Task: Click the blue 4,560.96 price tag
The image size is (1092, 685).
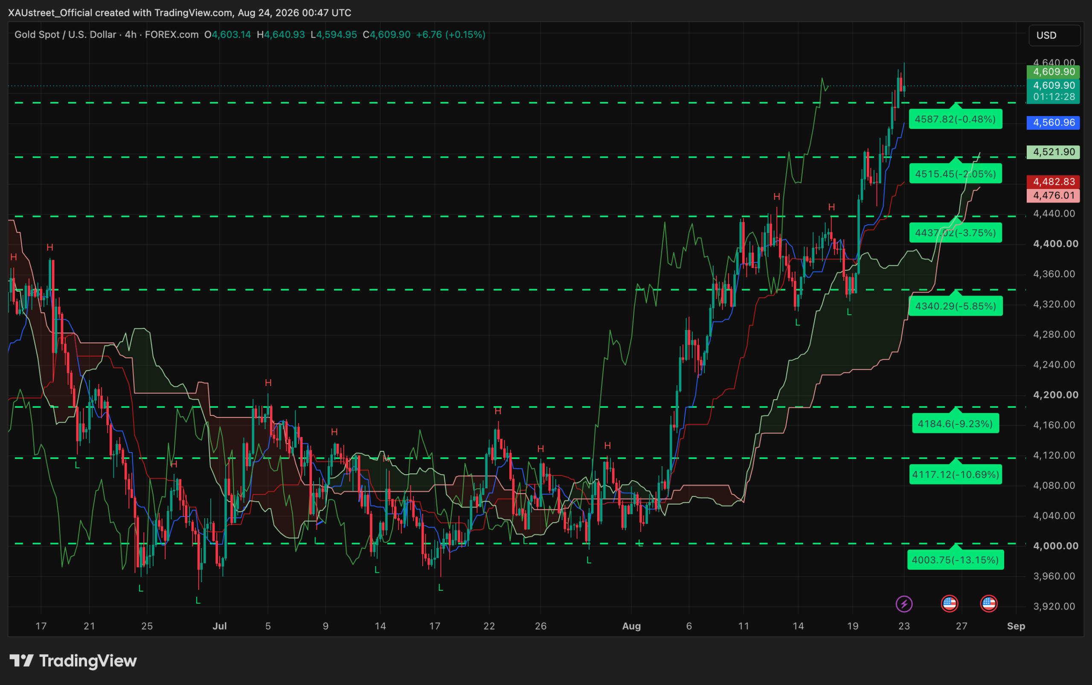Action: 1054,122
